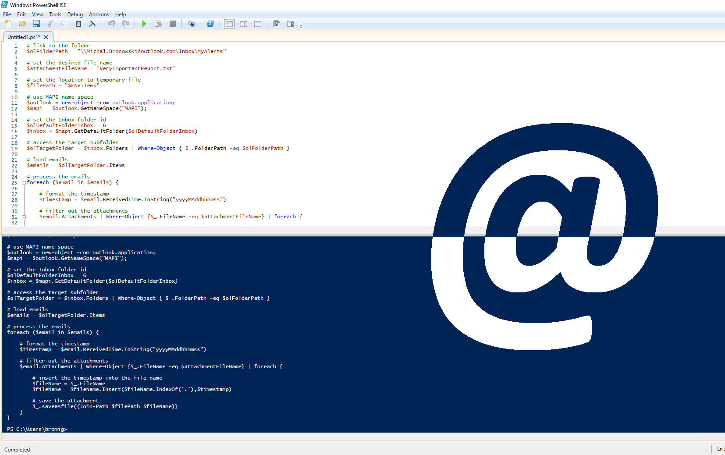
Task: Maximize the script pane layout
Action: pos(258,24)
